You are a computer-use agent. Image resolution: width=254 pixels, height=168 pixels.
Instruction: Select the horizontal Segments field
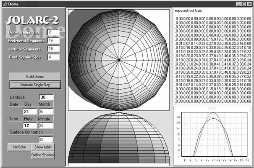tap(53, 40)
